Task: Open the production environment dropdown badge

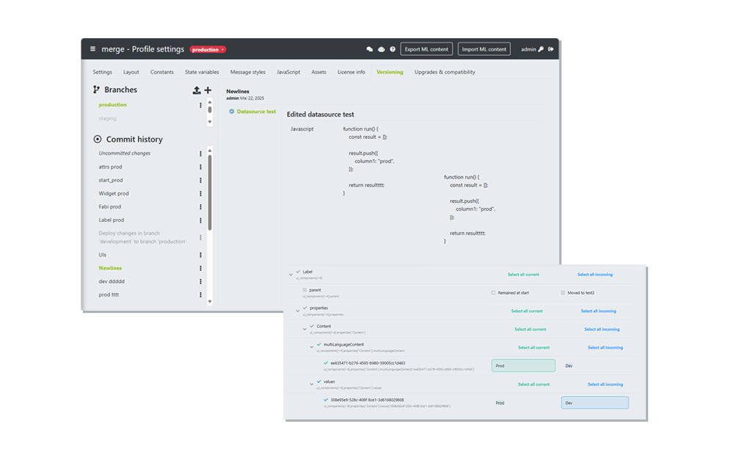Action: tap(208, 50)
